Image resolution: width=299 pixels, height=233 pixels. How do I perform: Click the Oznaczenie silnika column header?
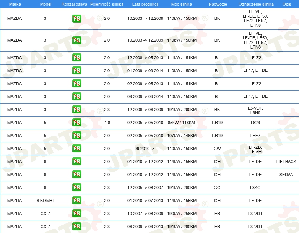255,4
